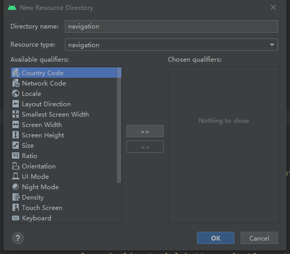Open the Resource type dropdown arrow
This screenshot has height=254, width=290.
(x=272, y=45)
